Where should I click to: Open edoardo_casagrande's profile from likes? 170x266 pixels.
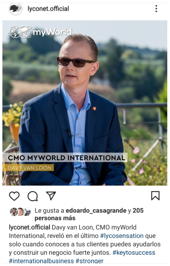click(96, 210)
